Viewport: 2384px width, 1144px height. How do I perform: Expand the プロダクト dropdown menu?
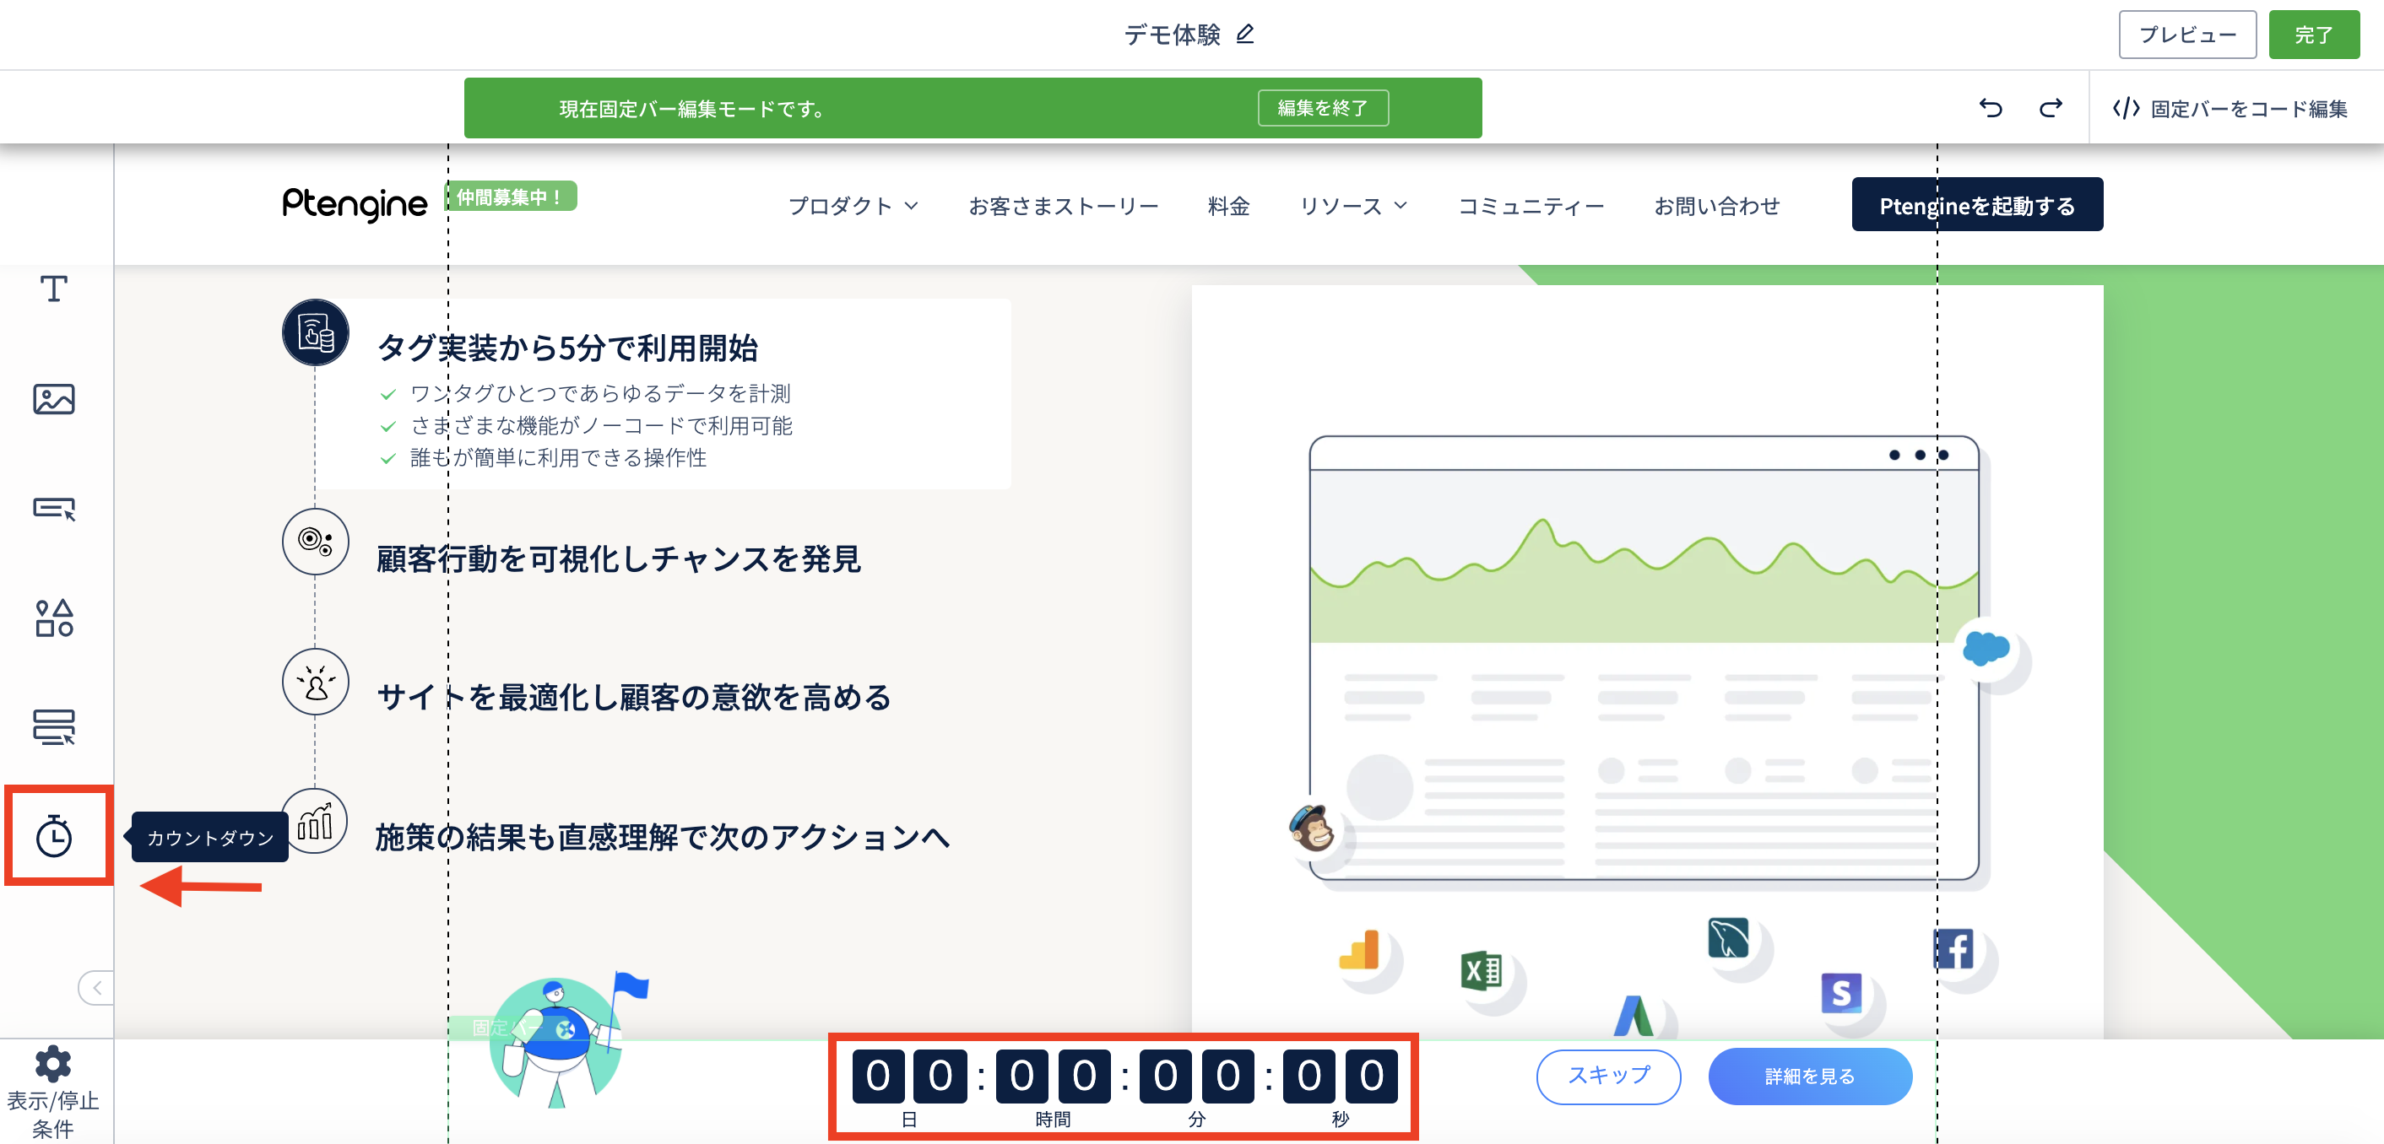pyautogui.click(x=853, y=205)
